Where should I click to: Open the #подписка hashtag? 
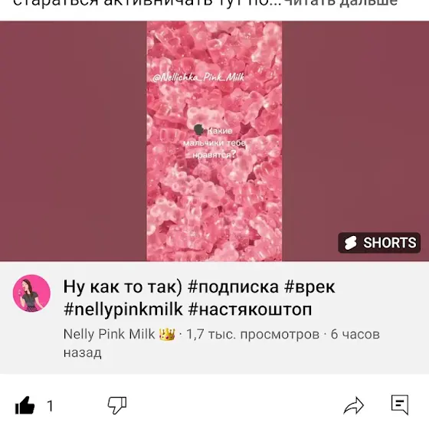click(234, 287)
